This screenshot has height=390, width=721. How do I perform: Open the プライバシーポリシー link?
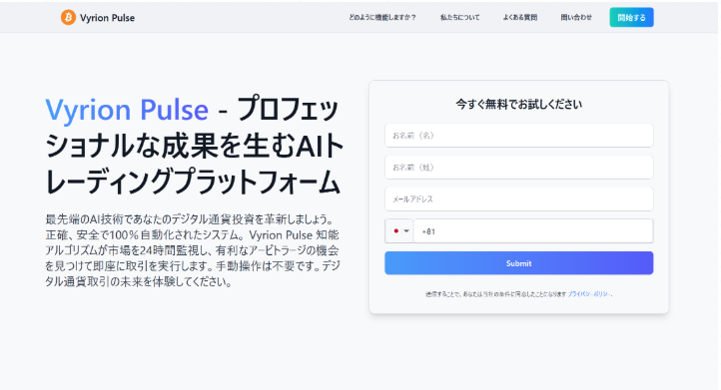589,294
